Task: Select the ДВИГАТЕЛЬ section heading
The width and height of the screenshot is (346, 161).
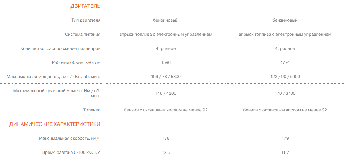Action: coord(85,6)
